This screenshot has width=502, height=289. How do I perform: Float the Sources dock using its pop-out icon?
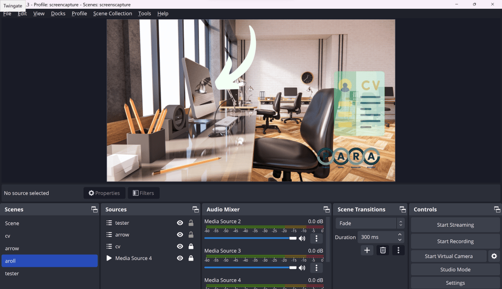coord(195,210)
